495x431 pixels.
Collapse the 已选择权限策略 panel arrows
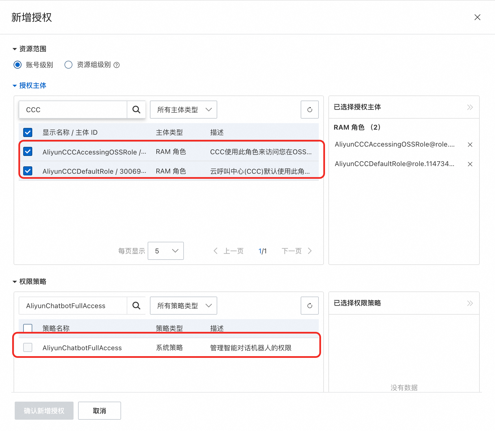pyautogui.click(x=470, y=303)
